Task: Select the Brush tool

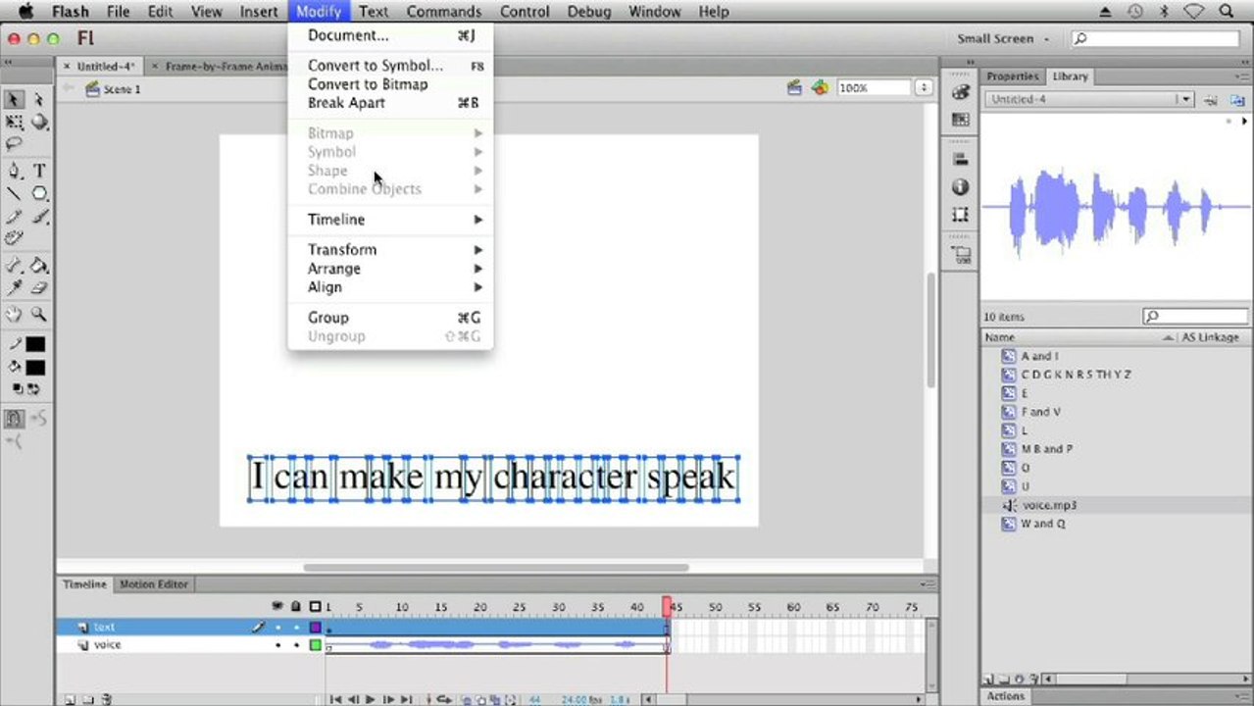Action: tap(39, 216)
